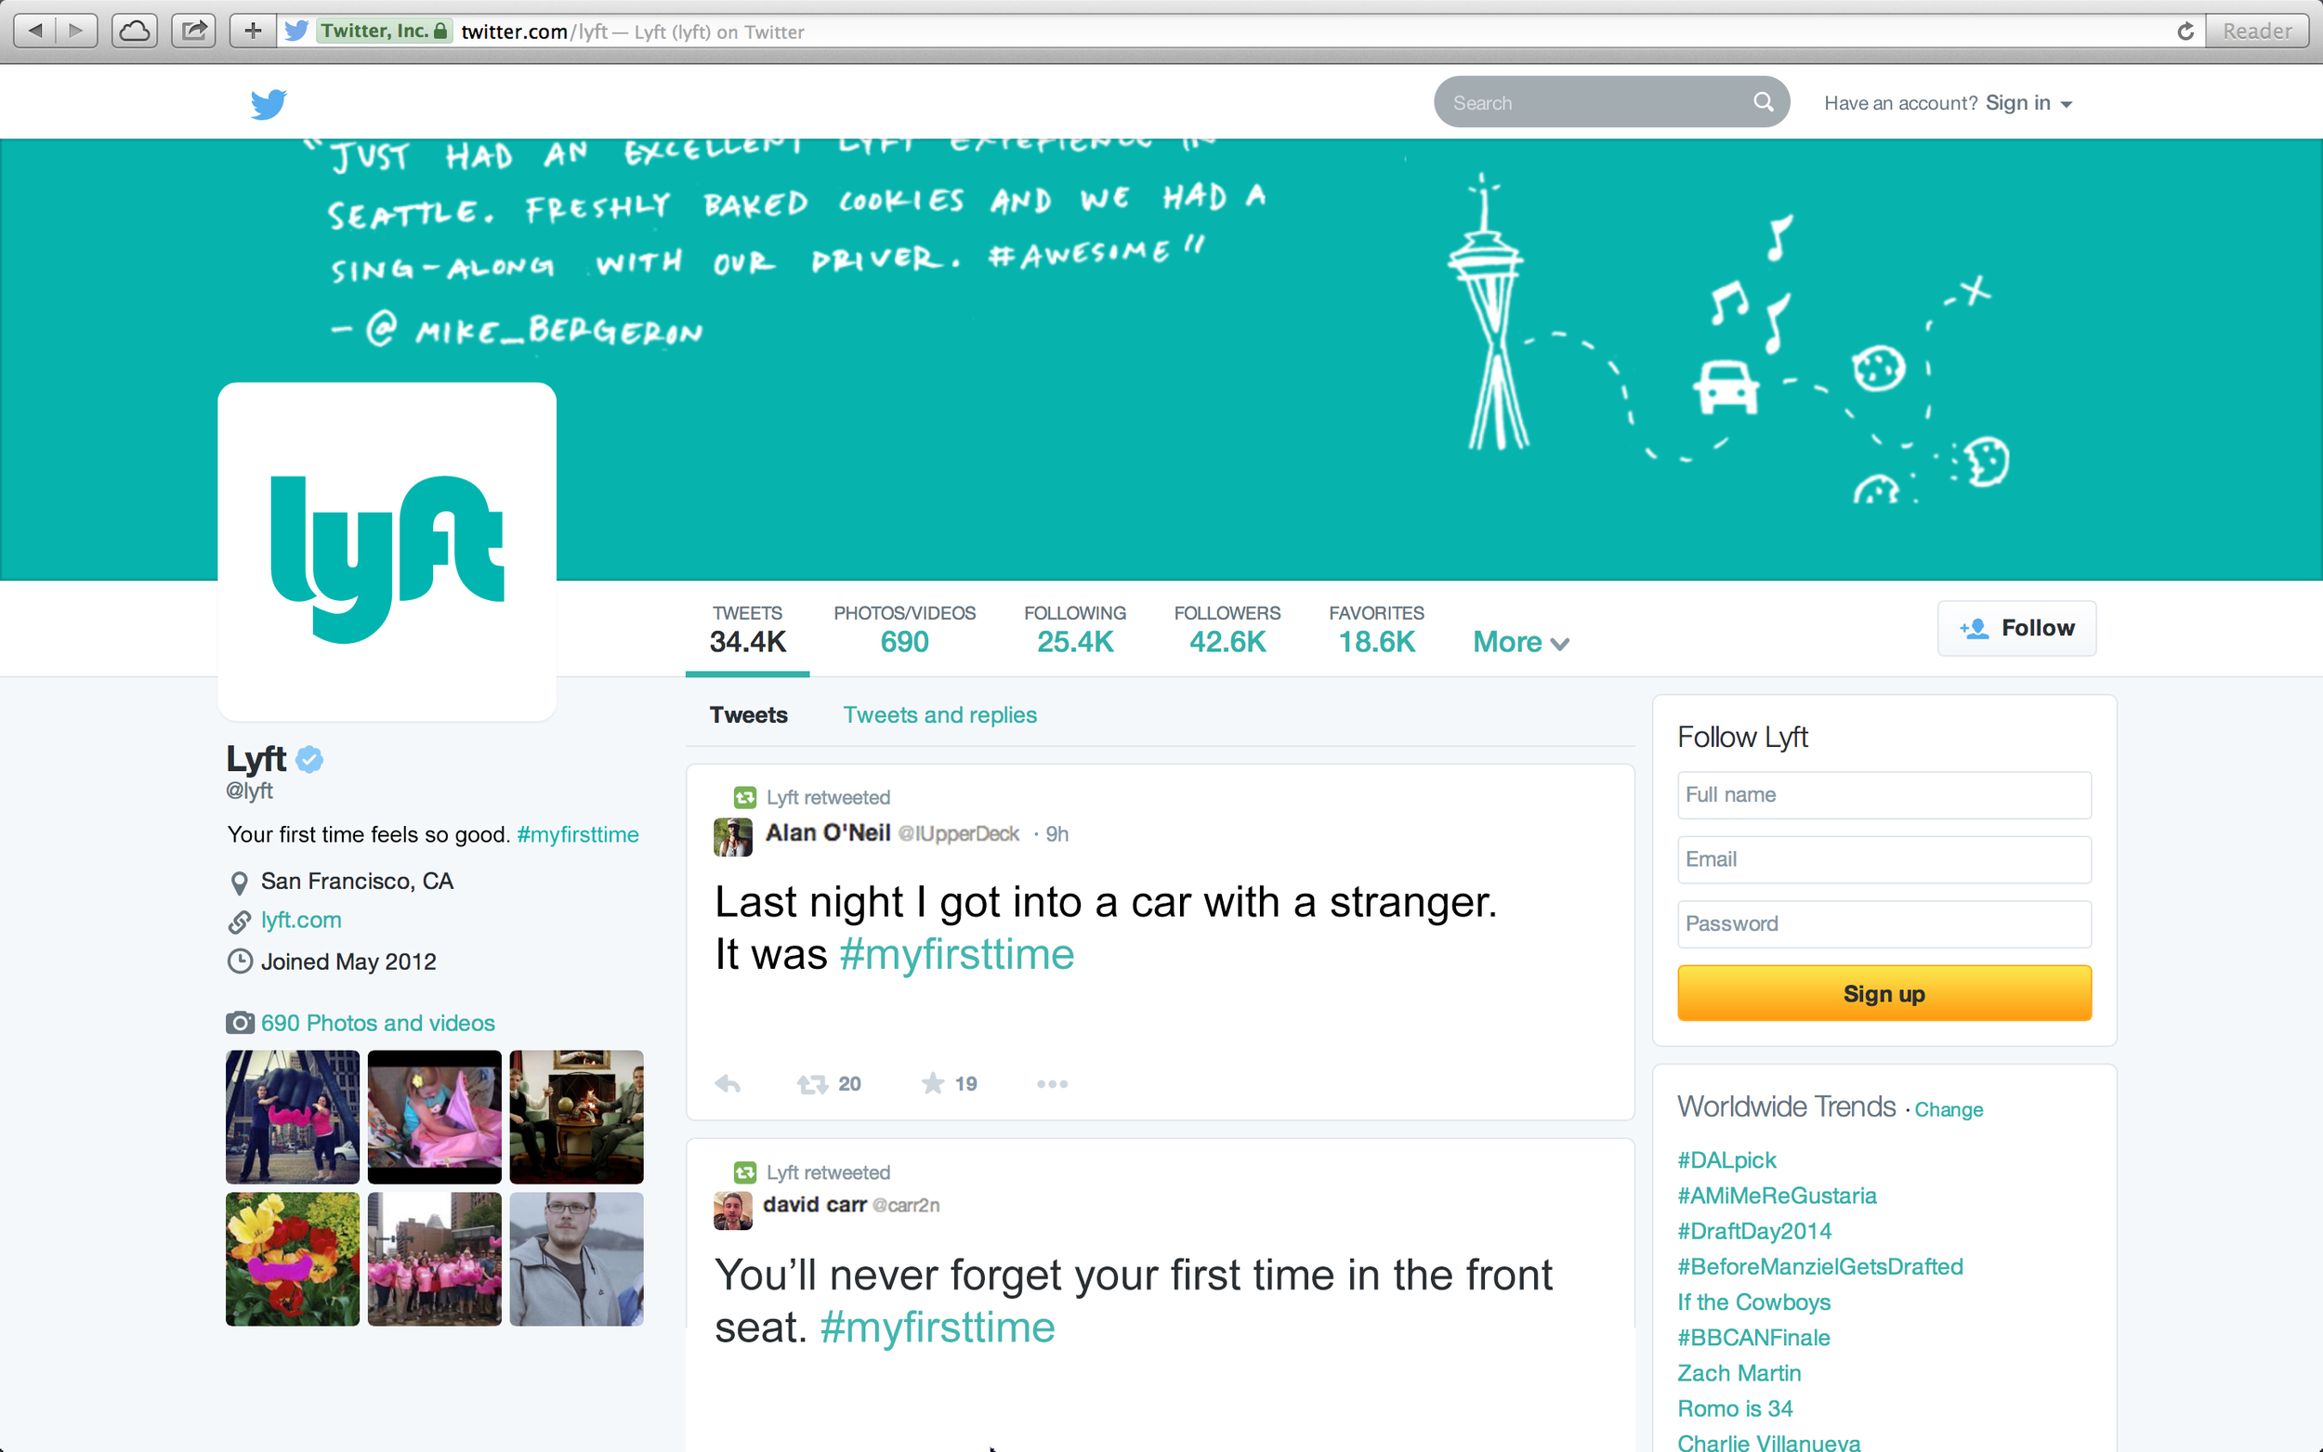
Task: Click the Full name input field
Action: click(x=1883, y=794)
